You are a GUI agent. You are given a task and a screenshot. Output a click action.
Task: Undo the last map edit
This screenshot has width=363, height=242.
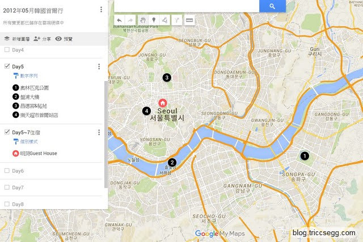click(120, 20)
